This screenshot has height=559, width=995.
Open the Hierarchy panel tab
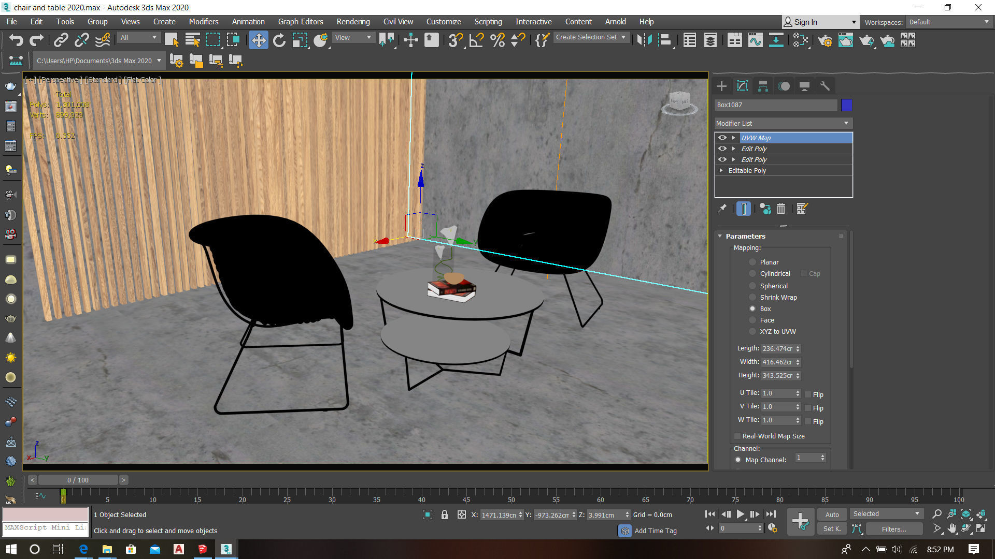tap(763, 86)
